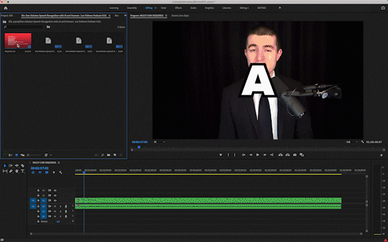Image resolution: width=388 pixels, height=242 pixels.
Task: Open timeline display settings wrench
Action: click(x=61, y=172)
